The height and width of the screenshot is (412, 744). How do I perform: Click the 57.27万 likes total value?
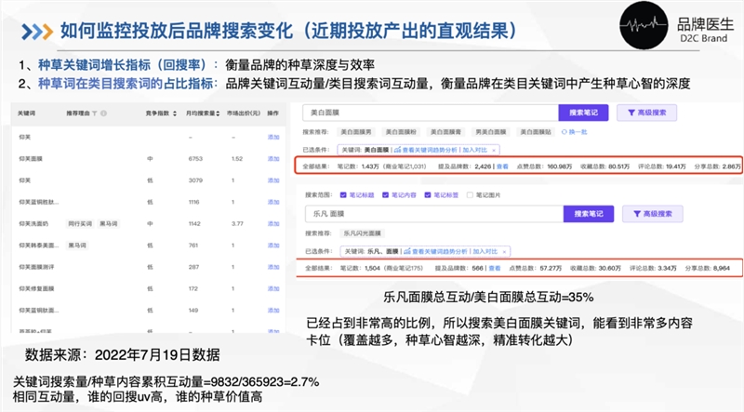point(551,268)
